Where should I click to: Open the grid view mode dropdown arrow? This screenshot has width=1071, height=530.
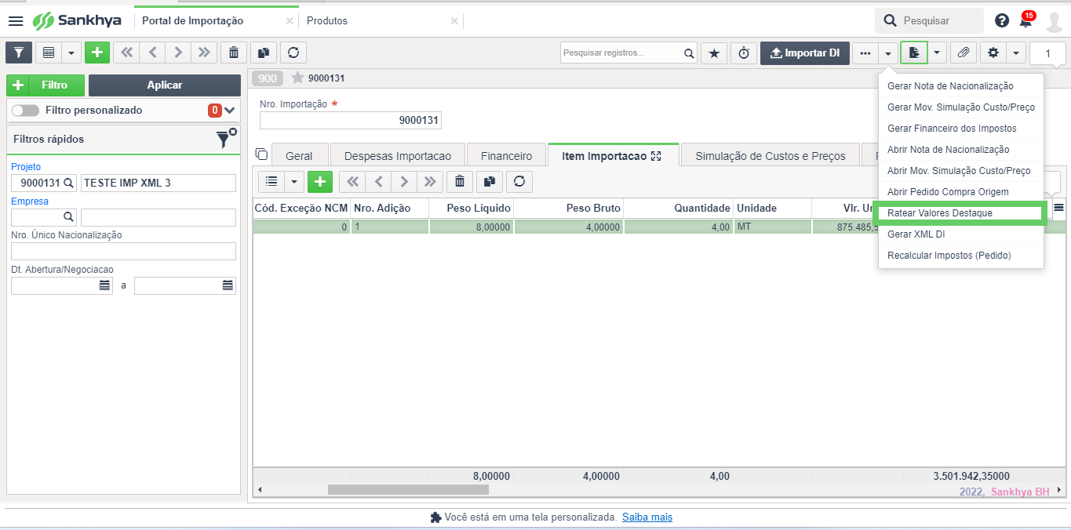click(x=71, y=53)
